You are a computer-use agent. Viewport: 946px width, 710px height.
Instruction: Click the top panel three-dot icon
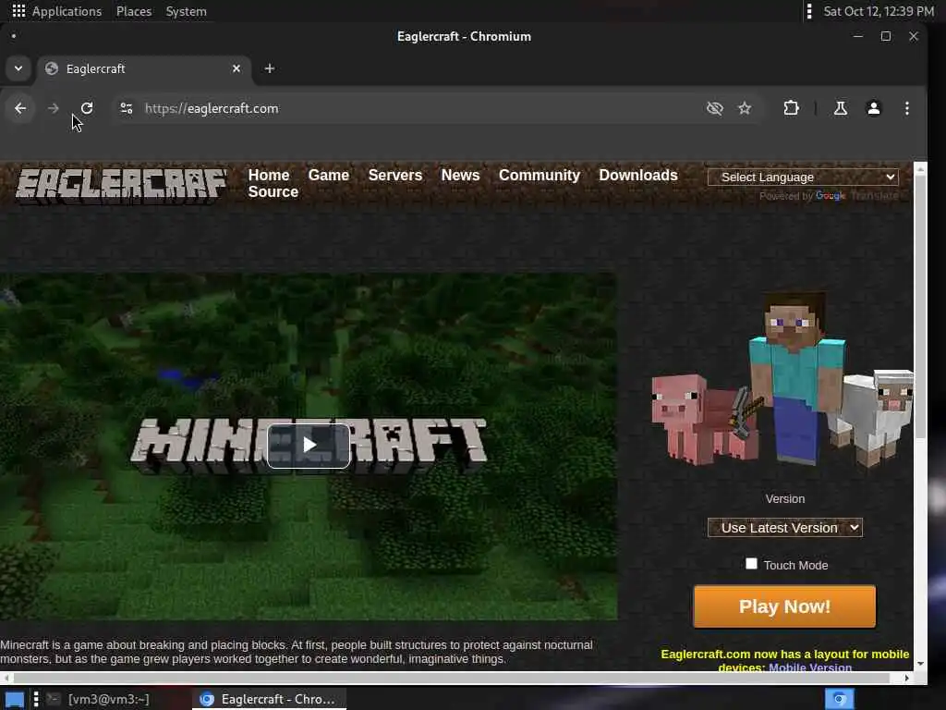click(x=809, y=11)
